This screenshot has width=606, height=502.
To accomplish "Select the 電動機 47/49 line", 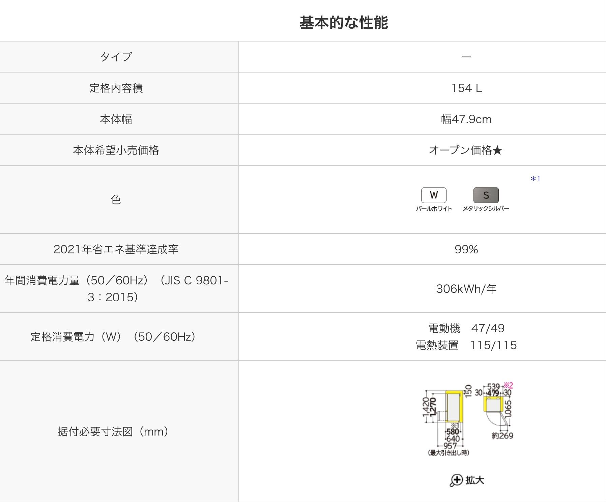I will click(466, 328).
